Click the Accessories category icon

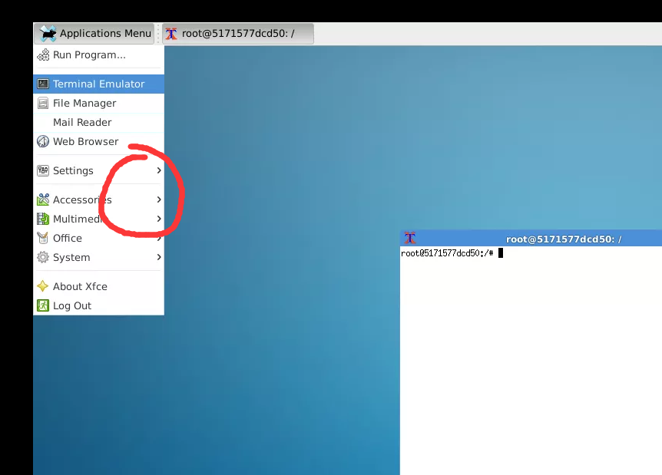pos(43,200)
